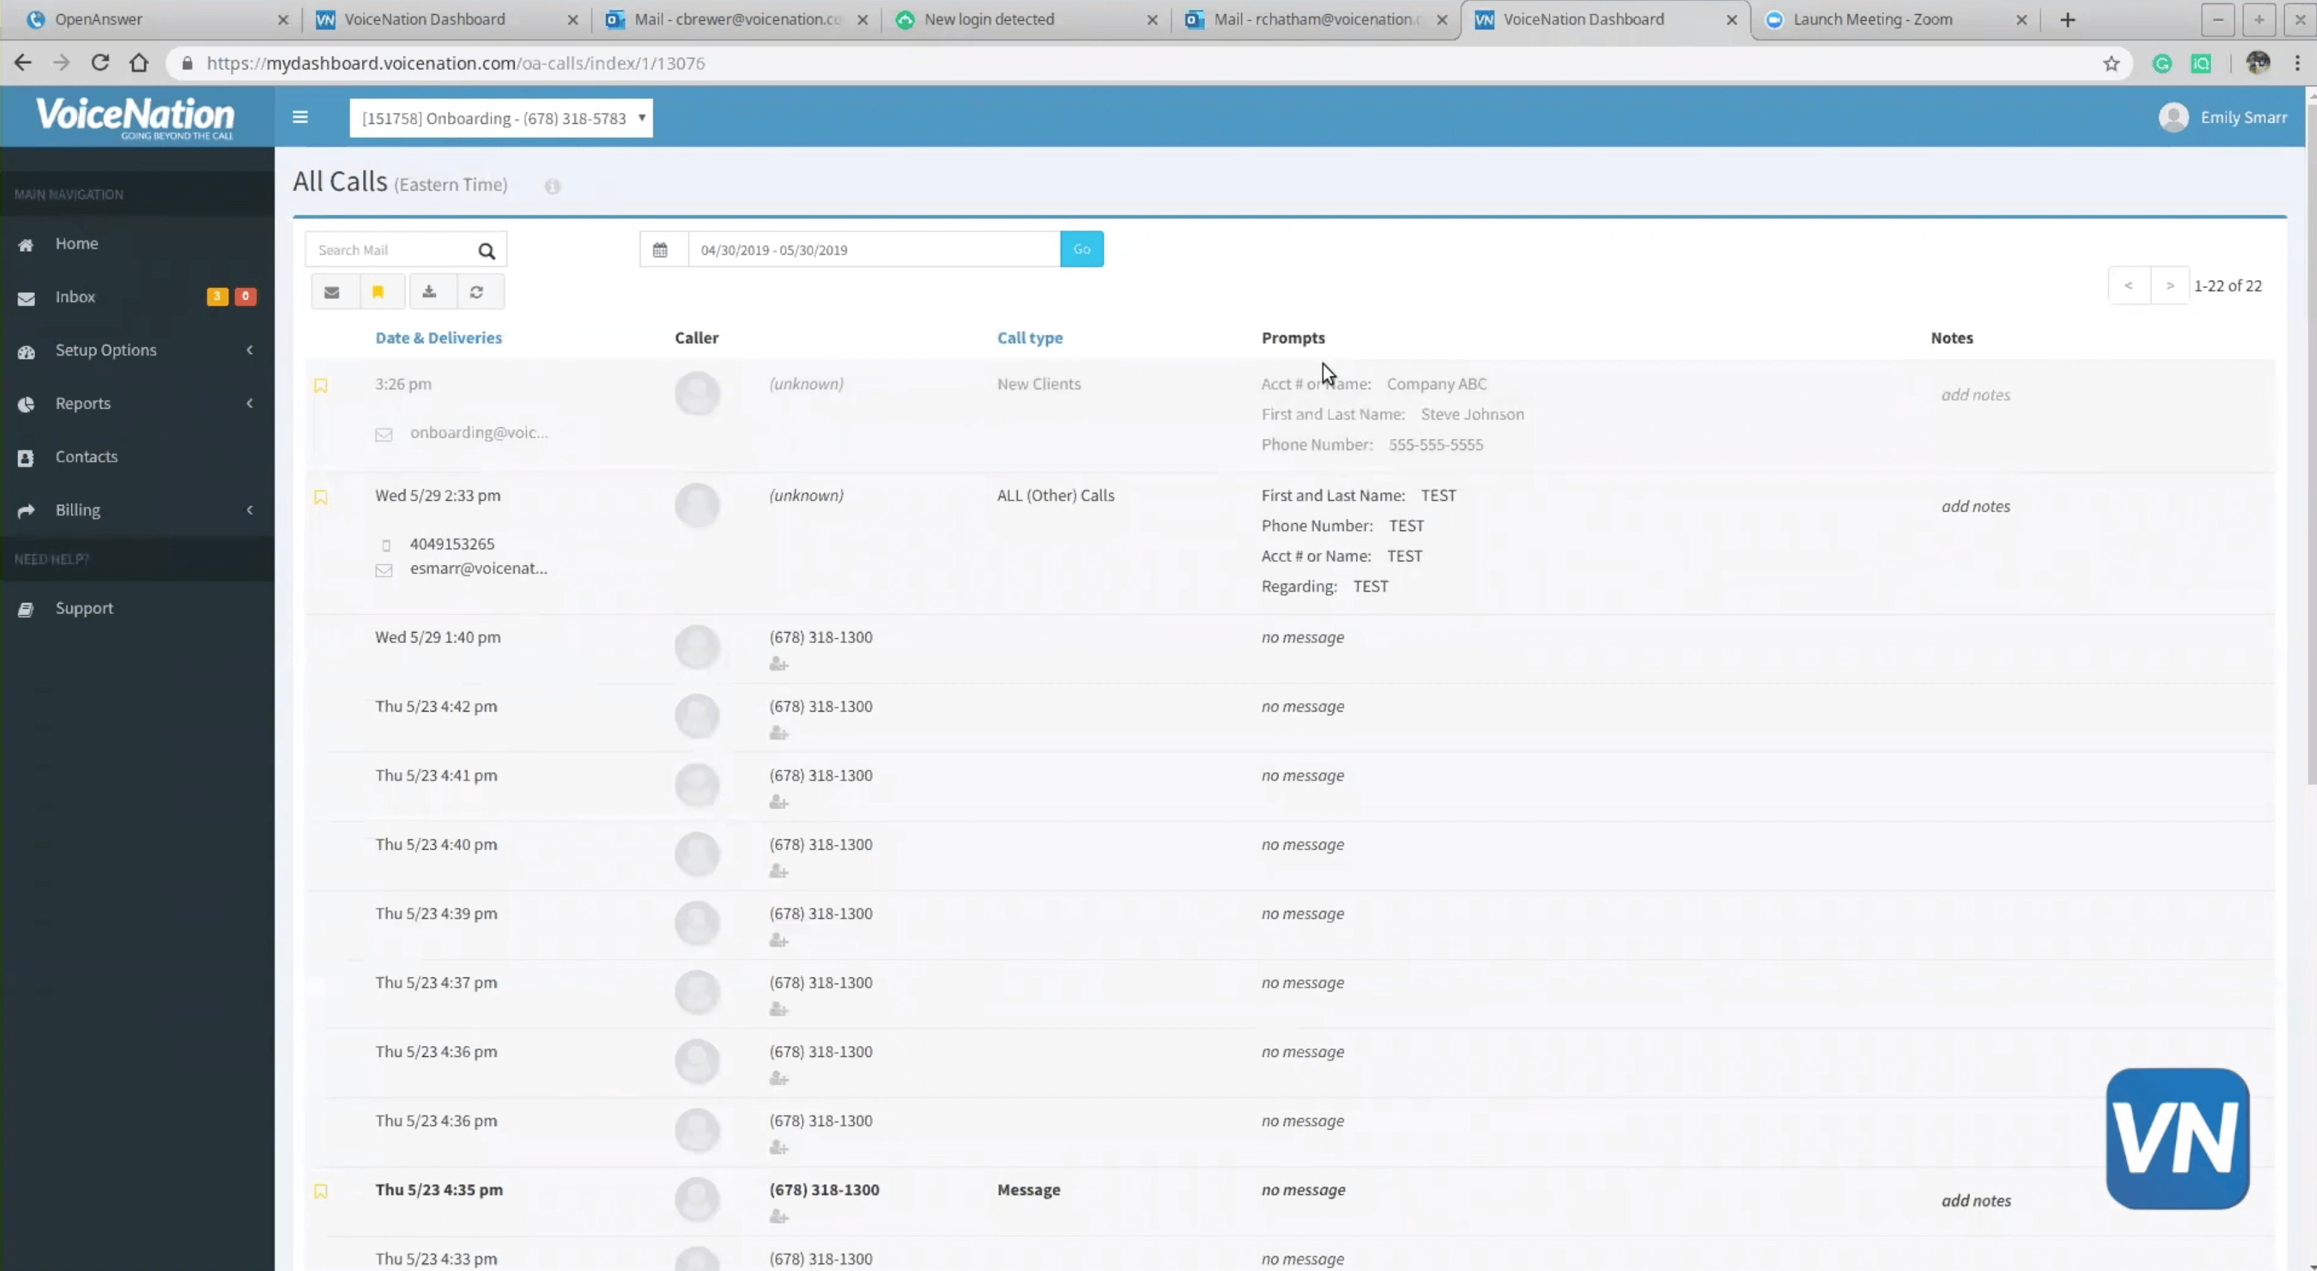Click the browser address bar URL
This screenshot has height=1271, width=2317.
tap(455, 63)
